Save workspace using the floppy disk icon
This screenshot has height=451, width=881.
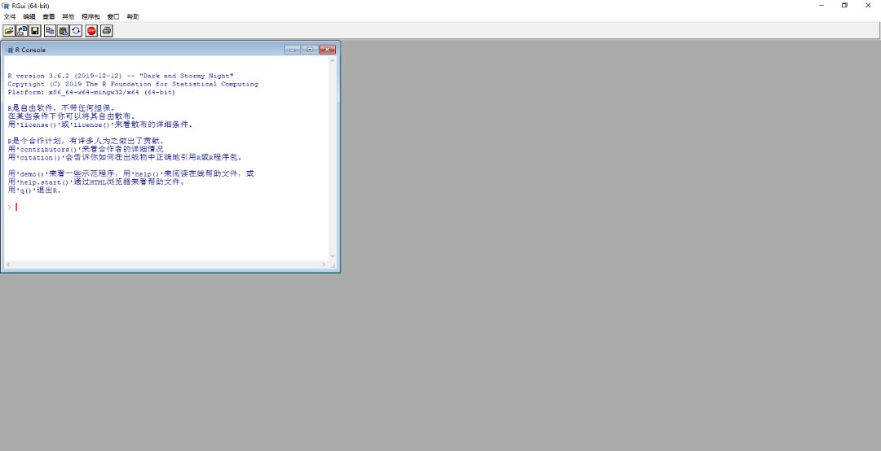(x=35, y=30)
